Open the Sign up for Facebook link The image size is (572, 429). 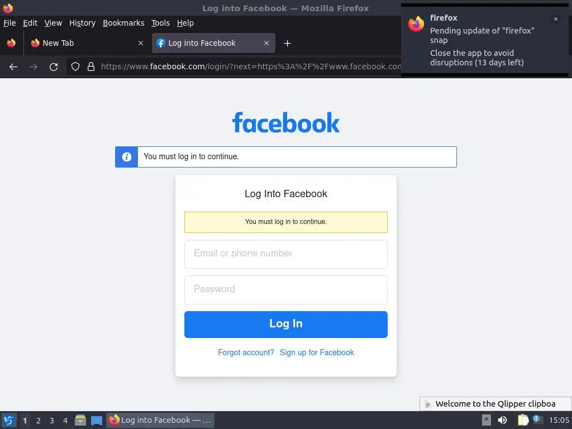pos(317,352)
